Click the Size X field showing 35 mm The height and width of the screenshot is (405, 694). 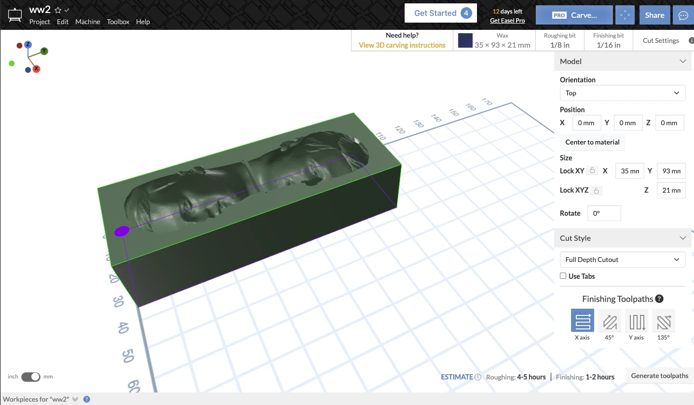[x=630, y=171]
